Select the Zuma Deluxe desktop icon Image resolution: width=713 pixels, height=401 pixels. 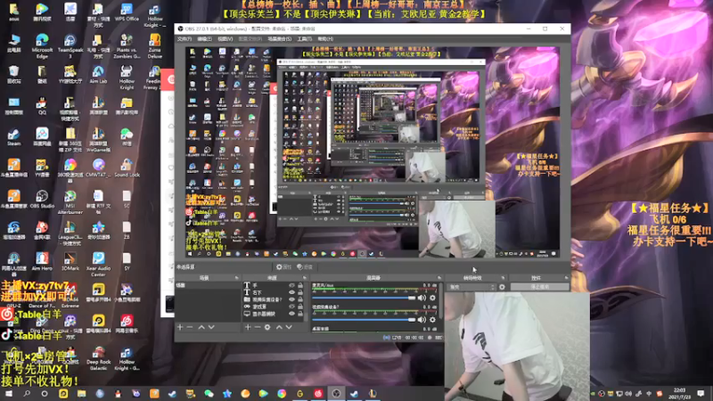(154, 46)
